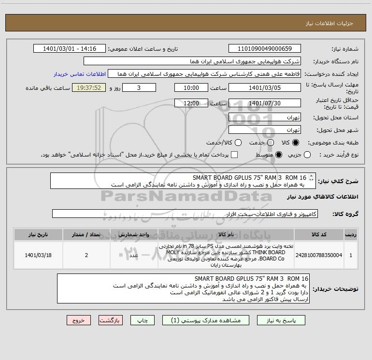The image size is (372, 360).
Task: Select the 'کالا' radio button
Action: 296,143
